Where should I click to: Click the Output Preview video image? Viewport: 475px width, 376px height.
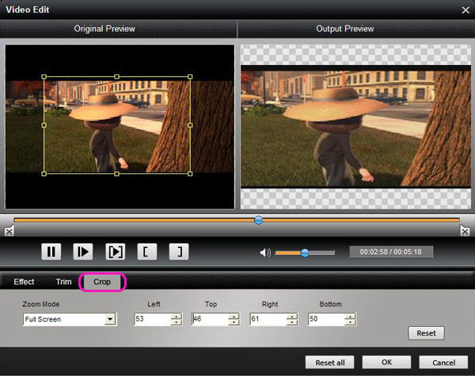[x=355, y=127]
